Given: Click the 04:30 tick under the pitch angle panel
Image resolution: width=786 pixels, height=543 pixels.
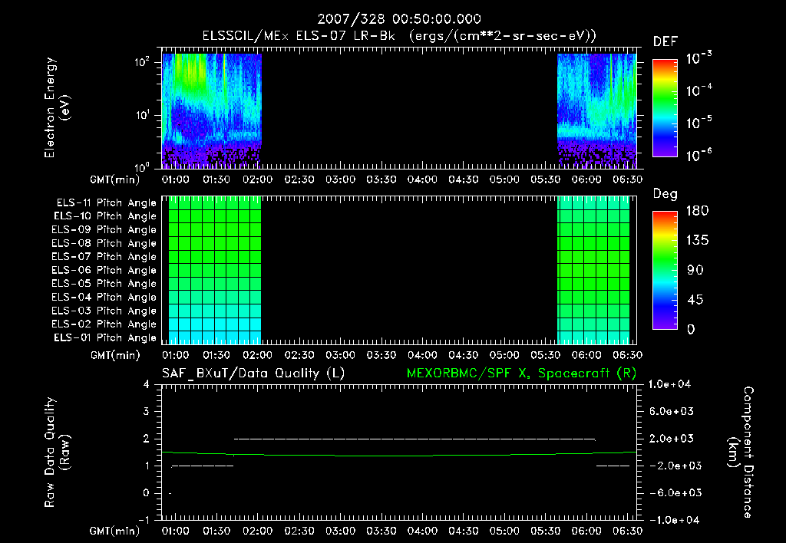Looking at the screenshot, I should click(x=463, y=355).
